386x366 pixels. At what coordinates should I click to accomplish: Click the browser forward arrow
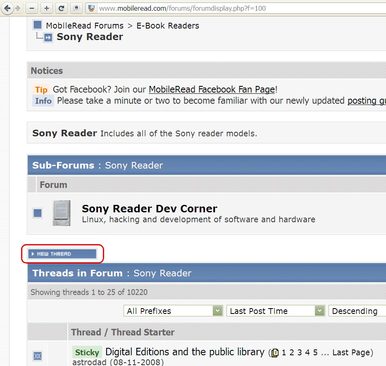(x=18, y=8)
